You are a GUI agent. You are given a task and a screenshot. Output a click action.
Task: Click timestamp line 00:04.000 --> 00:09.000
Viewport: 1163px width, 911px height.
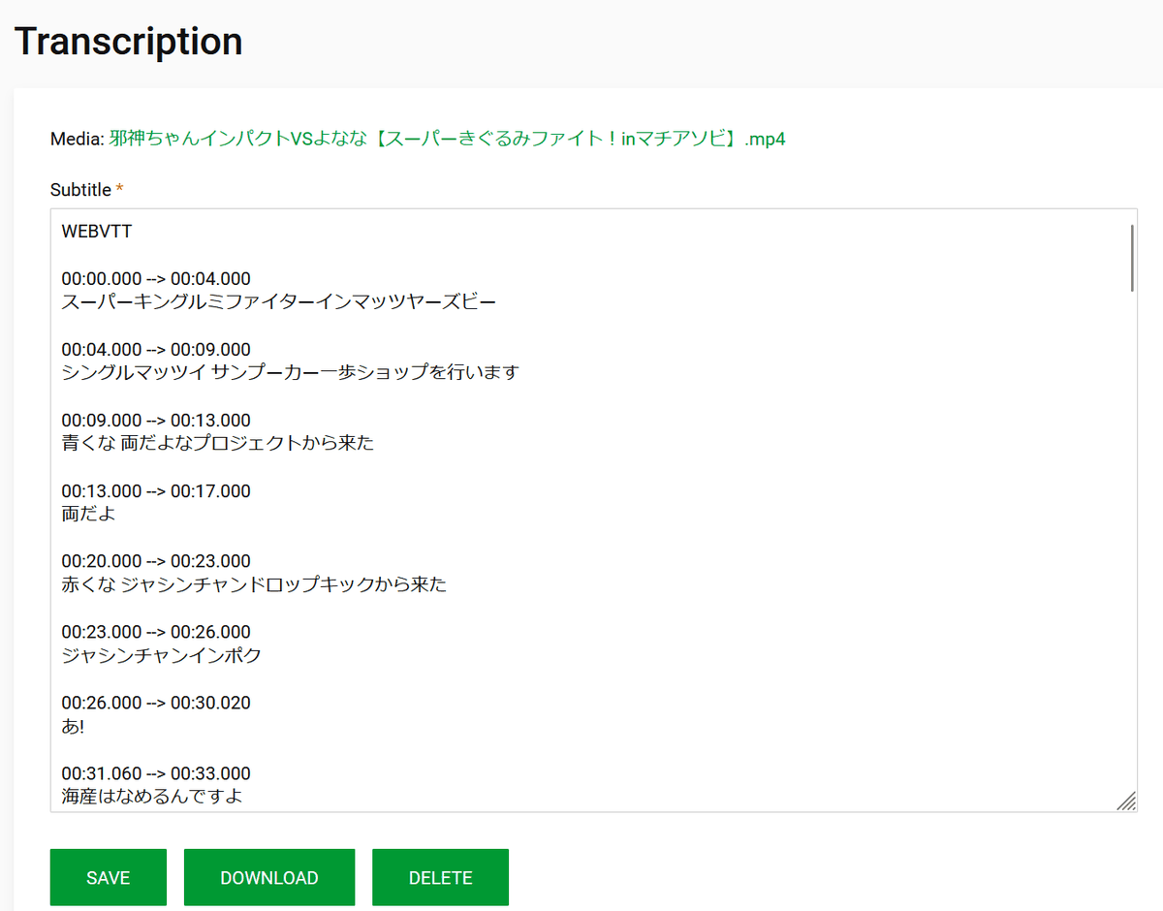[156, 350]
